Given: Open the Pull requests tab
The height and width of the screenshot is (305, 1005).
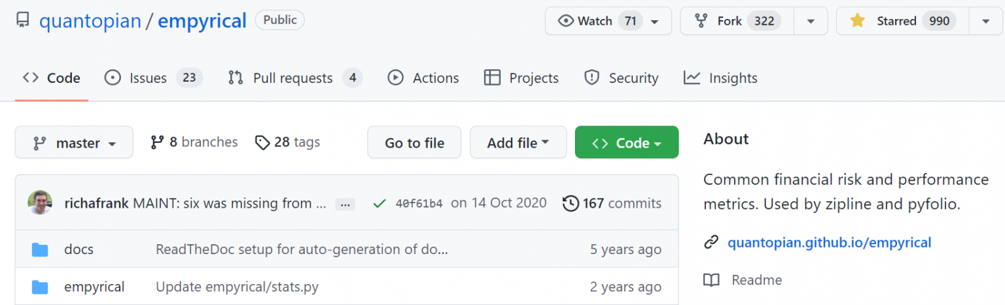Looking at the screenshot, I should click(x=294, y=78).
